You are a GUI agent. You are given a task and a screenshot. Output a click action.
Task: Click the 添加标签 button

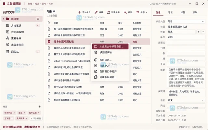coord(36,118)
